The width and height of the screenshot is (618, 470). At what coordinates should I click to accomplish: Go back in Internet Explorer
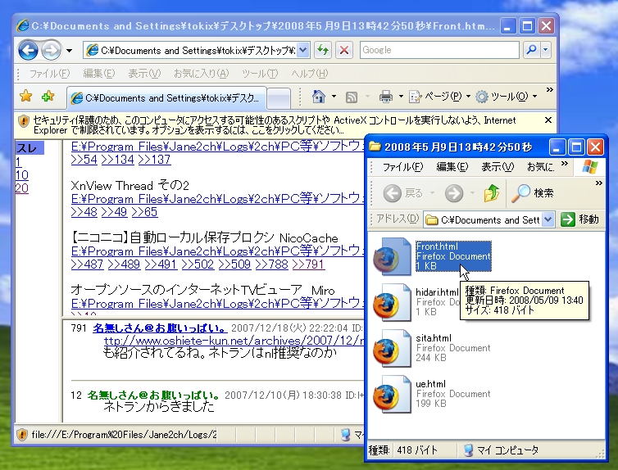(28, 51)
